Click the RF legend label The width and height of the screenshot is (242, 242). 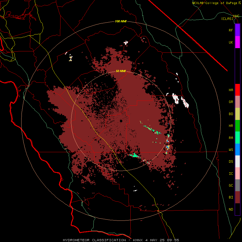pos(231,30)
